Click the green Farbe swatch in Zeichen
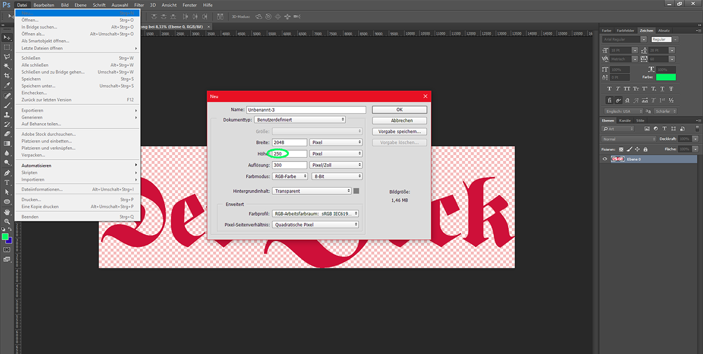This screenshot has width=703, height=354. coord(666,77)
